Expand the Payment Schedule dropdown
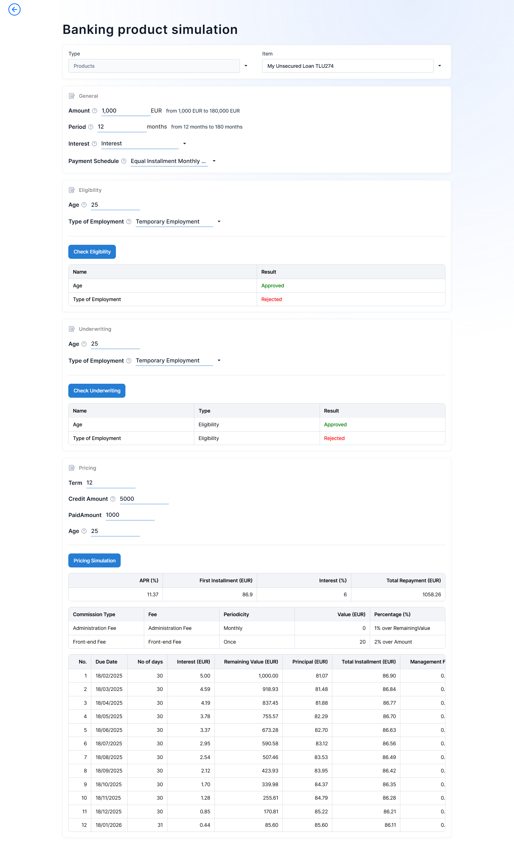This screenshot has width=514, height=845. click(x=214, y=161)
